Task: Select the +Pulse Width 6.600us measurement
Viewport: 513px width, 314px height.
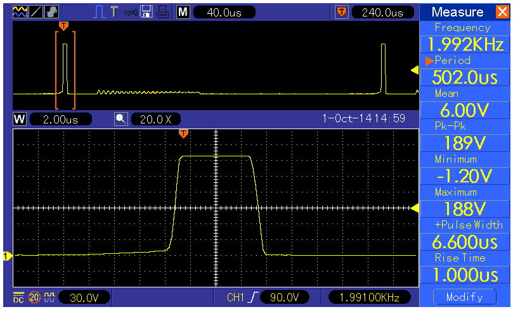Action: click(465, 235)
